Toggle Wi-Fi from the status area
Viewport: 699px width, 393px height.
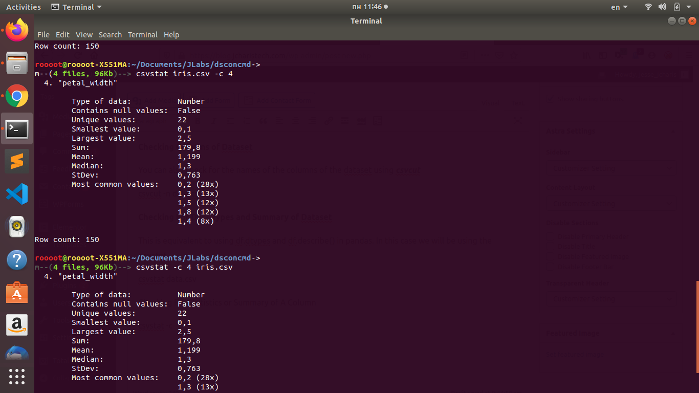(x=648, y=7)
